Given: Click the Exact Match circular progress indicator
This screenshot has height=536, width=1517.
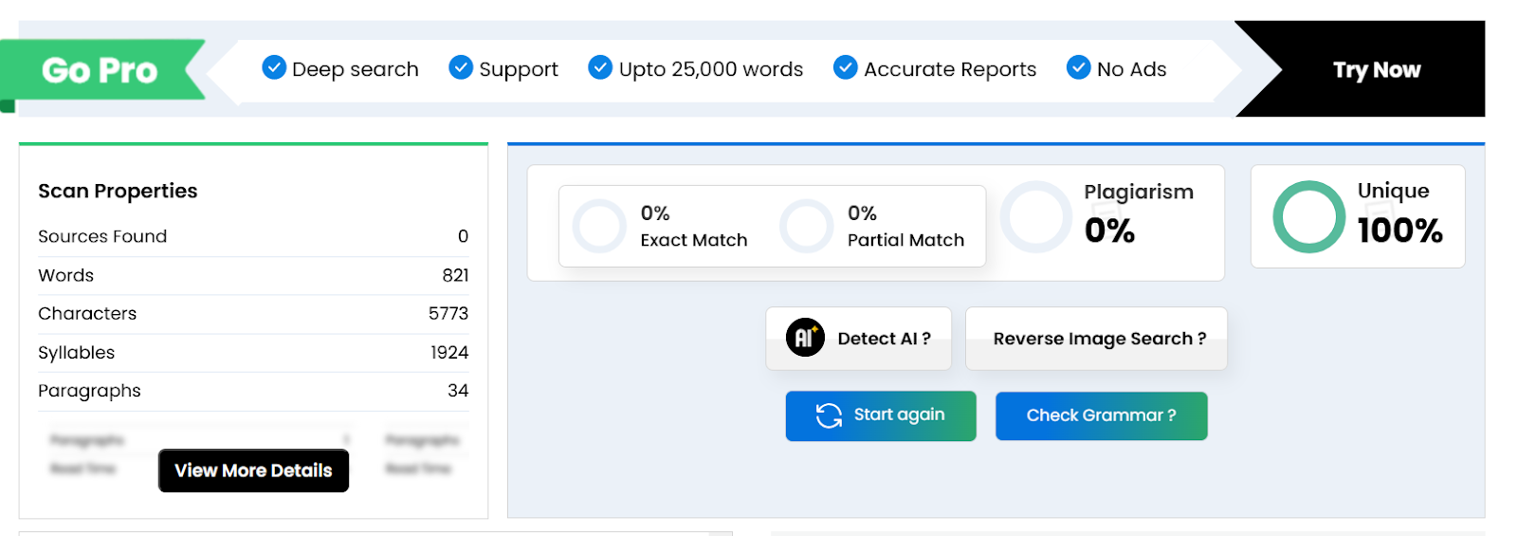Looking at the screenshot, I should [x=599, y=226].
